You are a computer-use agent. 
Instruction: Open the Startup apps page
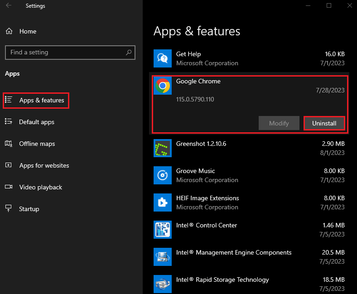pos(29,209)
